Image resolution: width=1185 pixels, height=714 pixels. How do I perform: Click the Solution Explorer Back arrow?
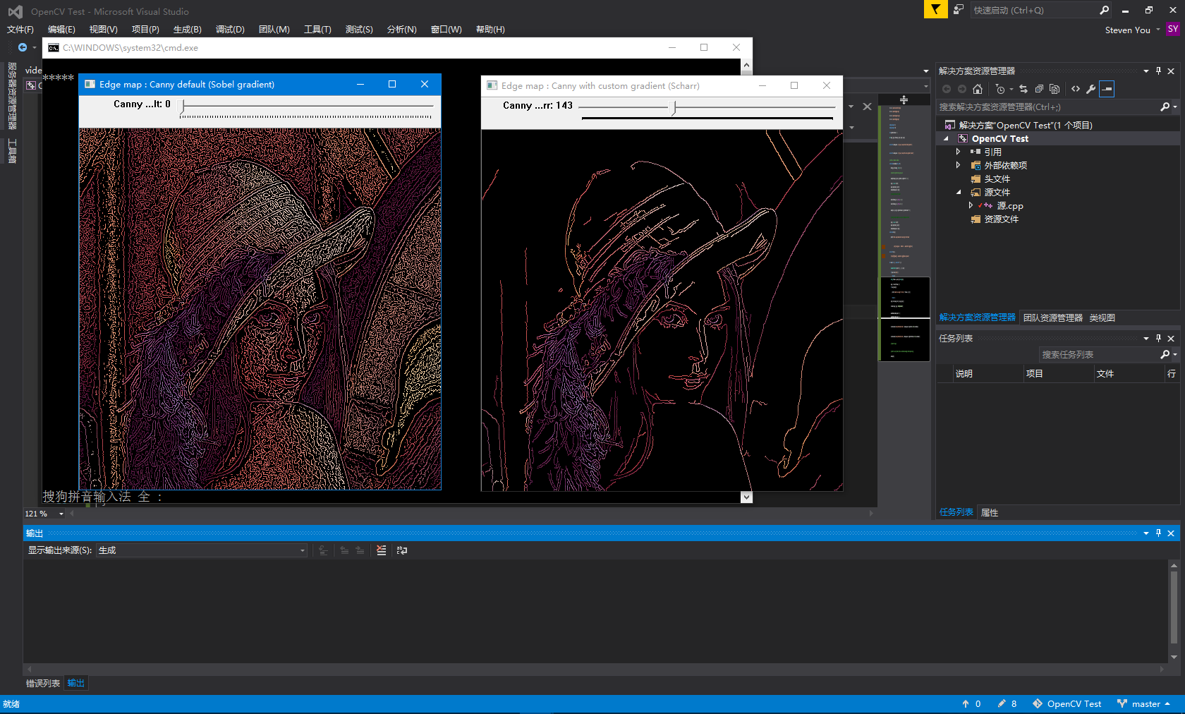click(x=947, y=89)
